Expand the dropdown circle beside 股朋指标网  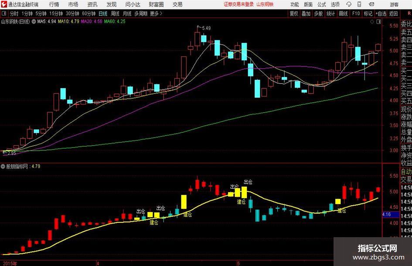tap(3, 166)
